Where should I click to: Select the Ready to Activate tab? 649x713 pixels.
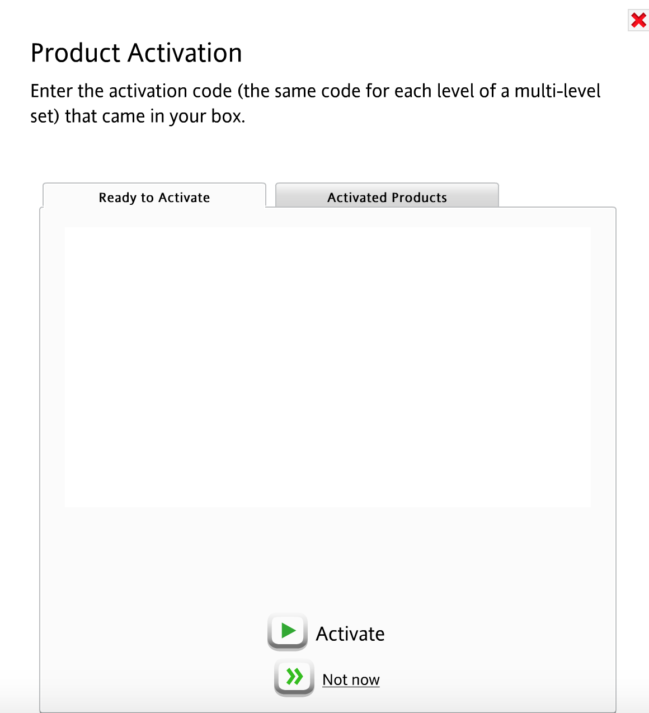pyautogui.click(x=154, y=197)
